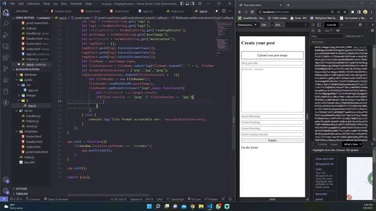
Task: Open the Run and Debug view
Action: coord(5,35)
